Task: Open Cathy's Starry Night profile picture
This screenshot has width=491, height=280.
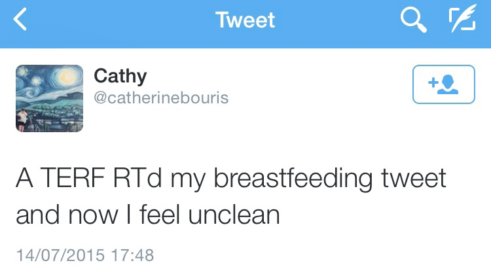Action: [x=49, y=98]
